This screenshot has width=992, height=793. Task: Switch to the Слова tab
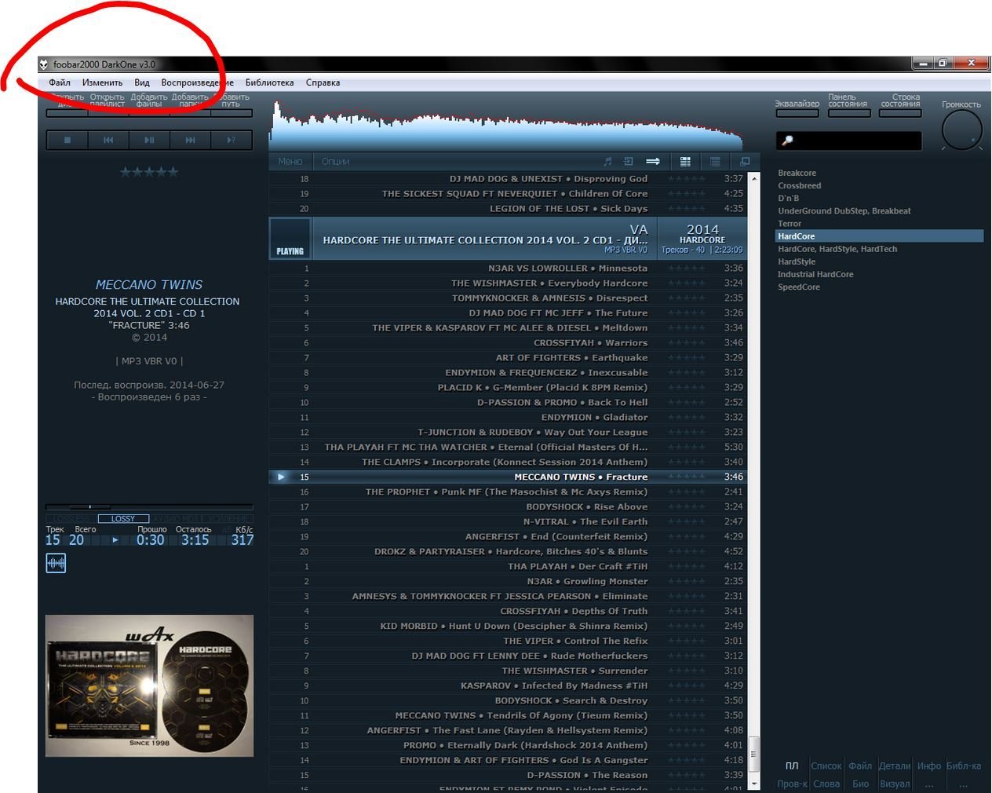[826, 784]
